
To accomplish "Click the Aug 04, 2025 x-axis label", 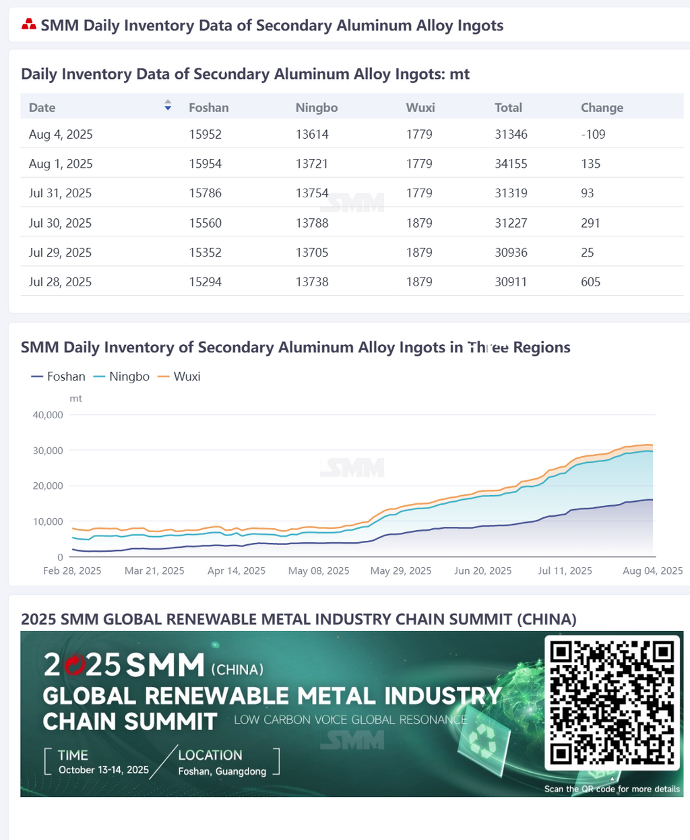I will click(x=652, y=571).
